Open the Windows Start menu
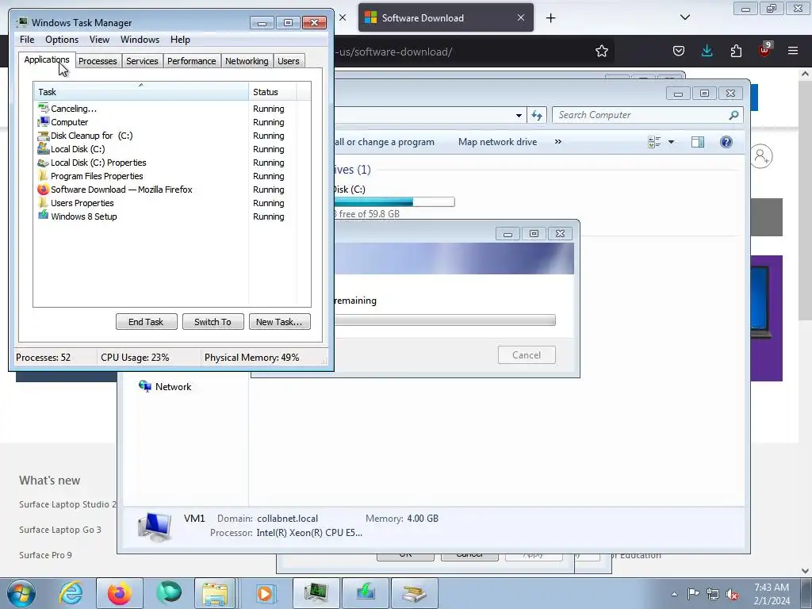 [21, 593]
